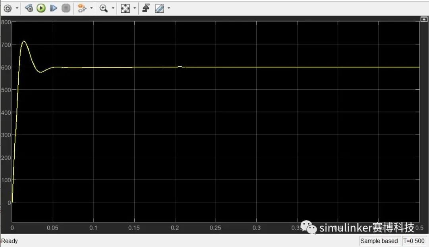Click the Stop simulation button
The height and width of the screenshot is (247, 429).
pyautogui.click(x=66, y=8)
